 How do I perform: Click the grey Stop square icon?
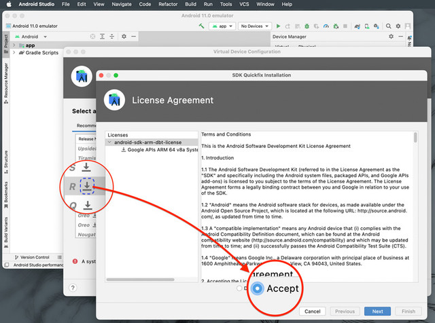345,26
